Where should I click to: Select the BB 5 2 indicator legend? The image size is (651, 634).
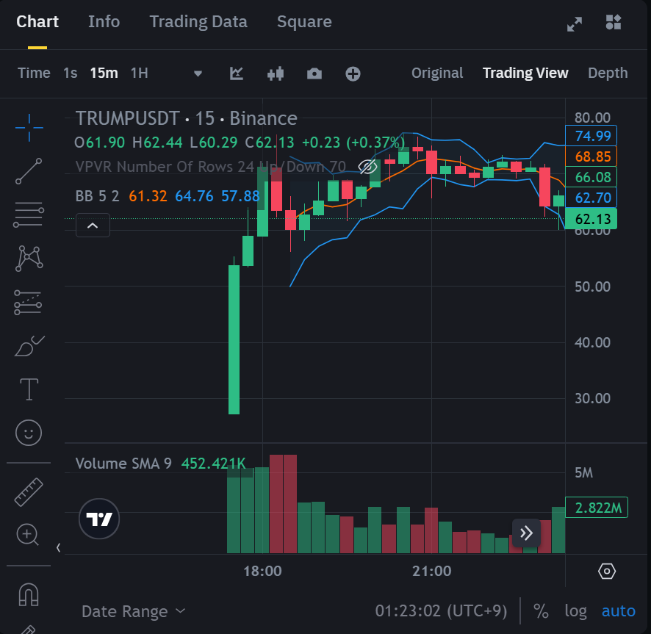[x=168, y=196]
